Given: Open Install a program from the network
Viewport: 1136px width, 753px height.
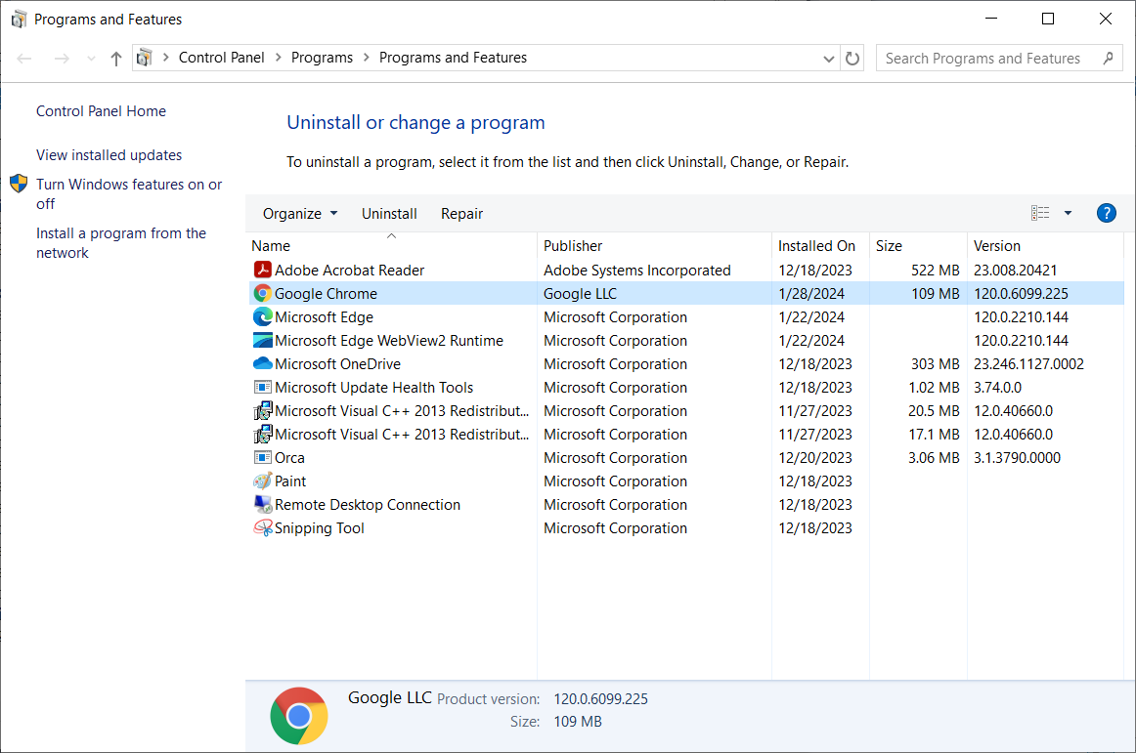Looking at the screenshot, I should point(121,242).
